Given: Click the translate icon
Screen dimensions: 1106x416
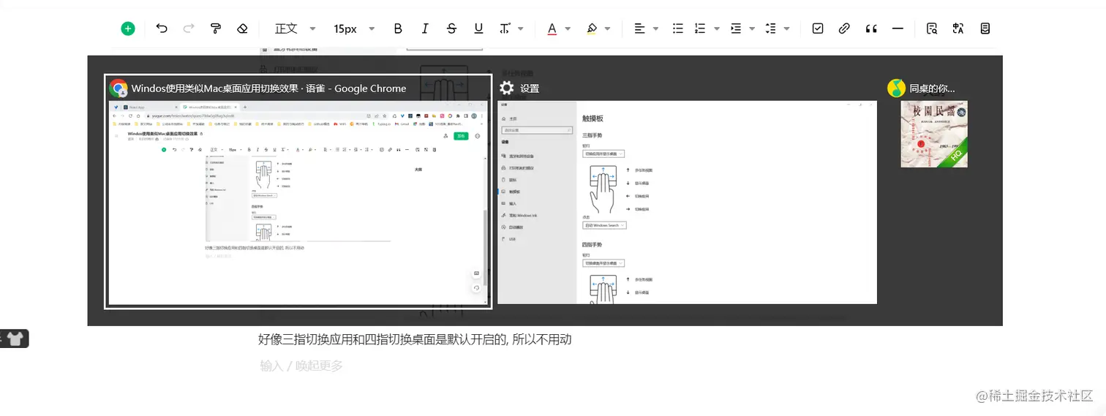Looking at the screenshot, I should point(958,29).
